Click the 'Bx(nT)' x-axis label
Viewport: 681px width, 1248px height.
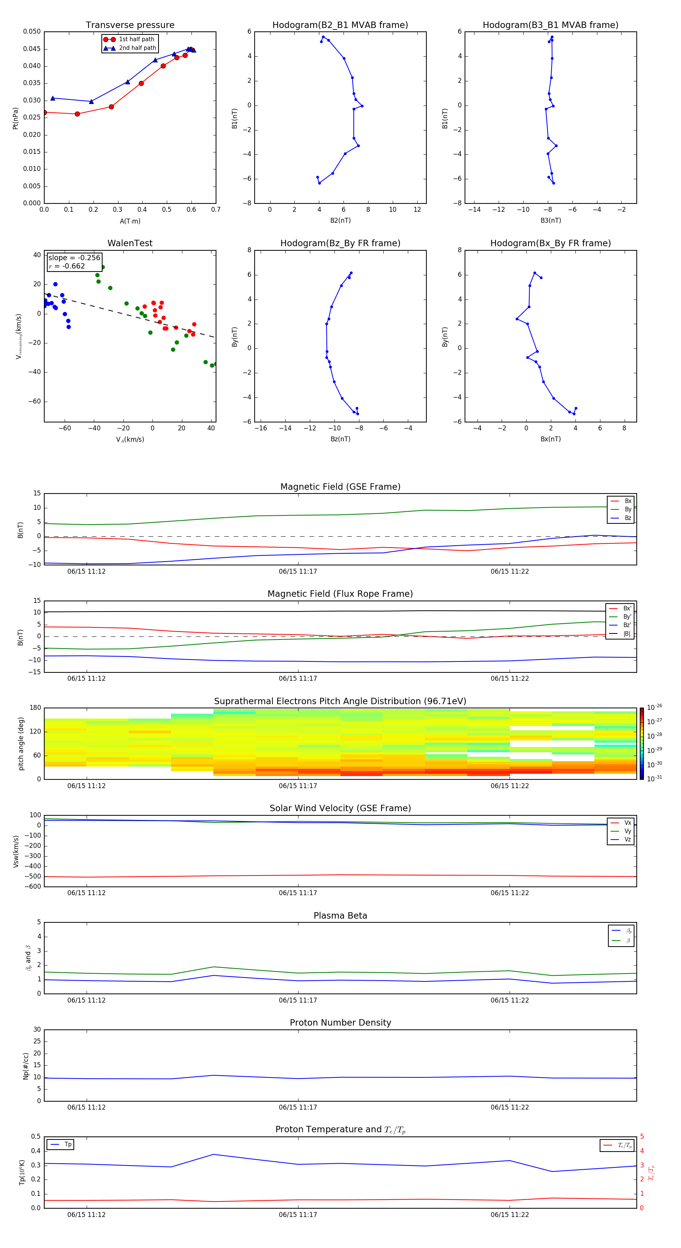550,439
